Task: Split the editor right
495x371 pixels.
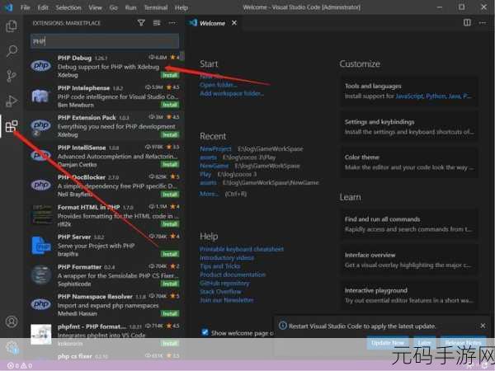Action: pyautogui.click(x=467, y=23)
